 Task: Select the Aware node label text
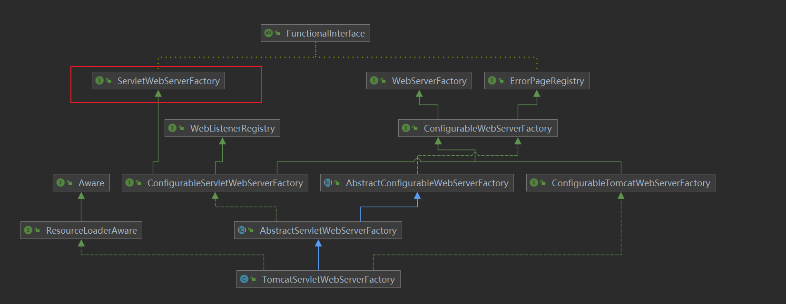coord(91,183)
